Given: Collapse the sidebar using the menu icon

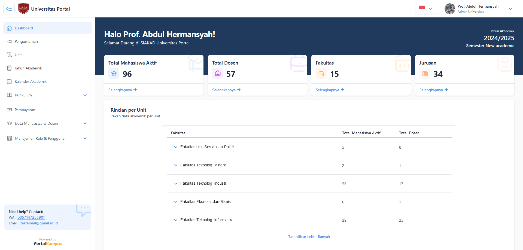Looking at the screenshot, I should point(9,9).
